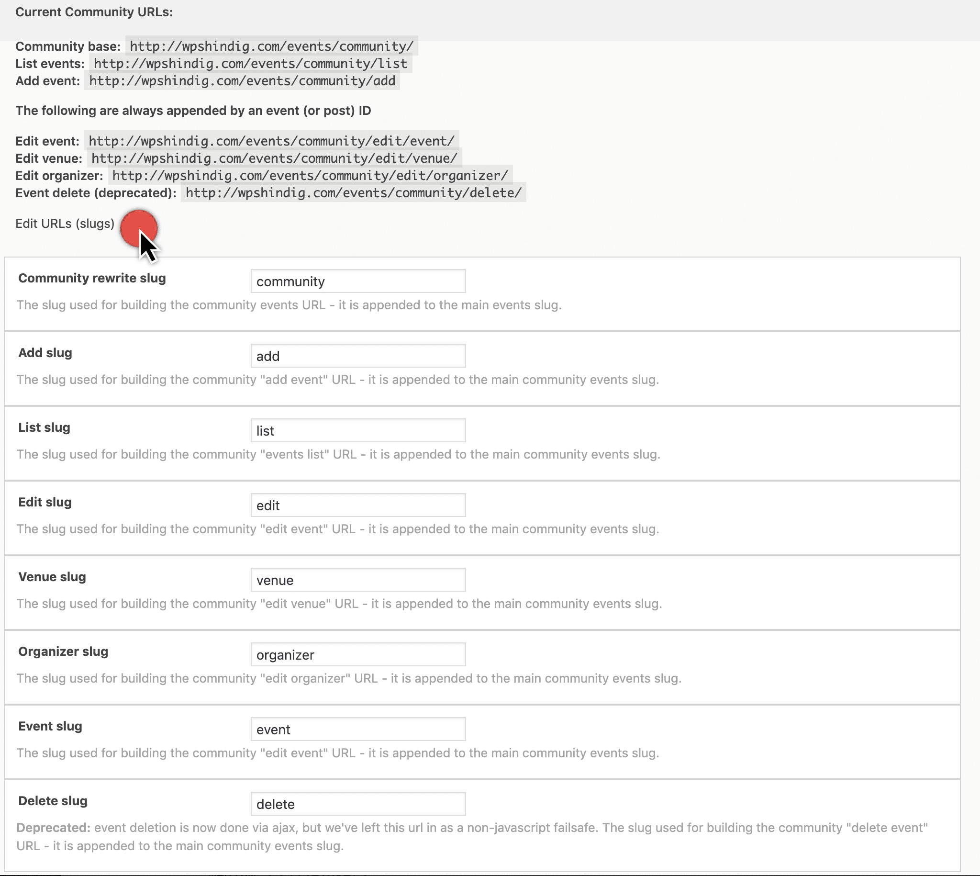Click the List events URL ending in /list

click(251, 64)
